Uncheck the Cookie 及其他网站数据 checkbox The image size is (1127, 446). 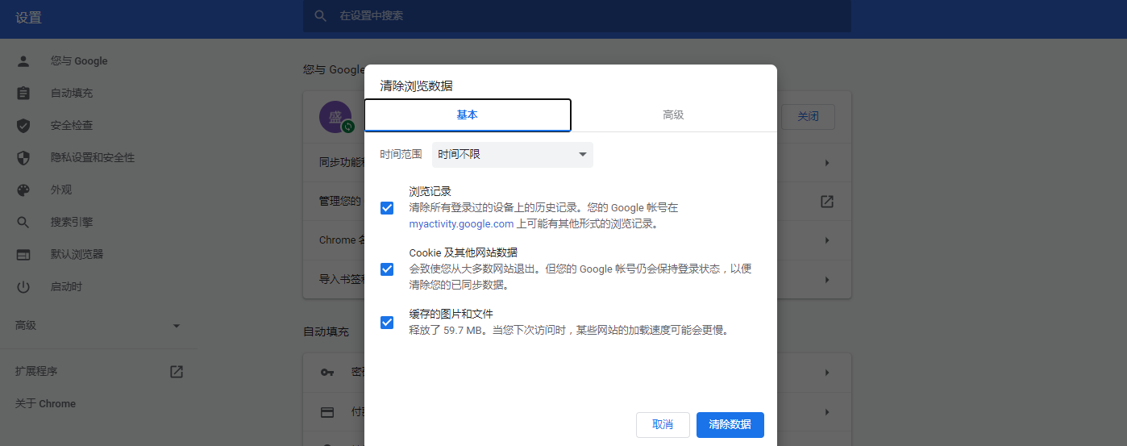pyautogui.click(x=387, y=269)
